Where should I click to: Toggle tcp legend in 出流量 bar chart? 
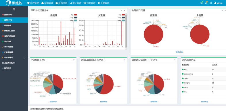[74, 15]
